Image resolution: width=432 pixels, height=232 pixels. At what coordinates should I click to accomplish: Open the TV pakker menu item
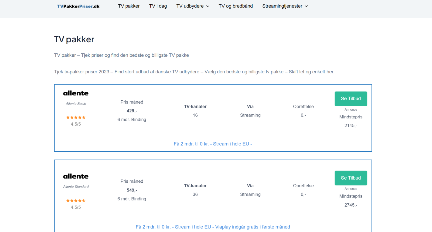(129, 6)
